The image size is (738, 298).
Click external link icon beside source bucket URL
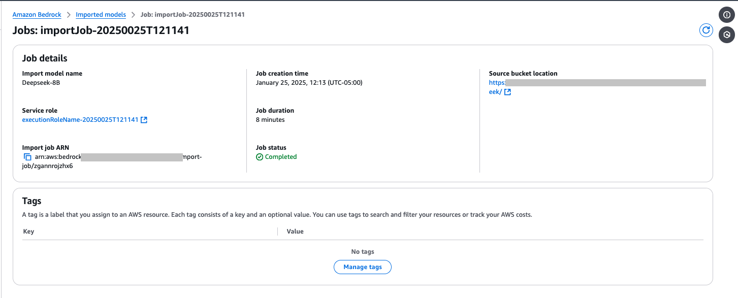pos(507,92)
